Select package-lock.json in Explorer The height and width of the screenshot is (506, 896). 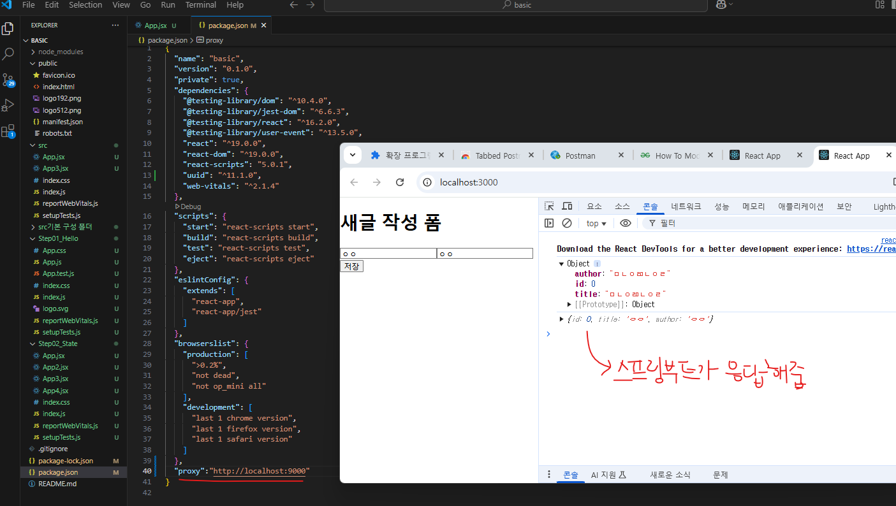[x=66, y=461]
